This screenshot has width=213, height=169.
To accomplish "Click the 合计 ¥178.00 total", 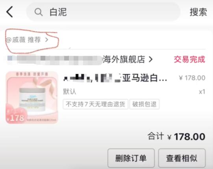I will pos(176,136).
